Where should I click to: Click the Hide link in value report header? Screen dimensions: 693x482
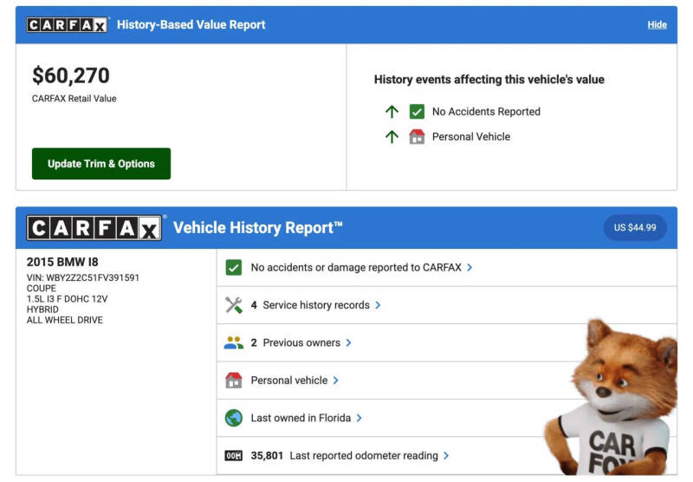click(x=657, y=24)
